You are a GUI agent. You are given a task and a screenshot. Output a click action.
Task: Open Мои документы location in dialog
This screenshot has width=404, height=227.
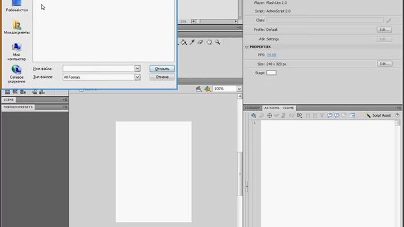[x=17, y=28]
